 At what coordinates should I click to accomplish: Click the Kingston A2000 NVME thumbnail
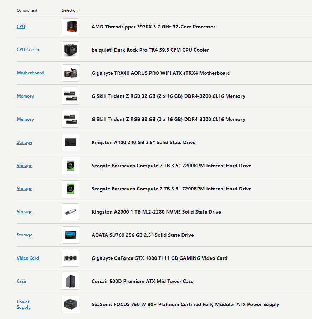70,212
